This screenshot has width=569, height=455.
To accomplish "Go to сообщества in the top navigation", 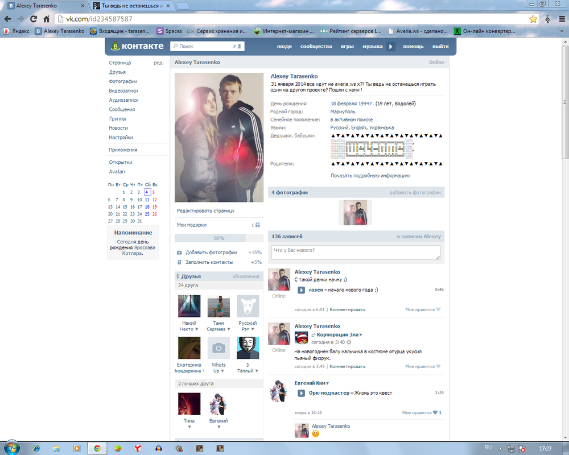I will click(x=316, y=46).
